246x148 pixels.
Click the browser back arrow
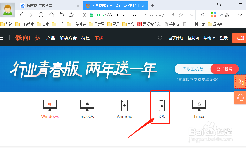(22, 15)
